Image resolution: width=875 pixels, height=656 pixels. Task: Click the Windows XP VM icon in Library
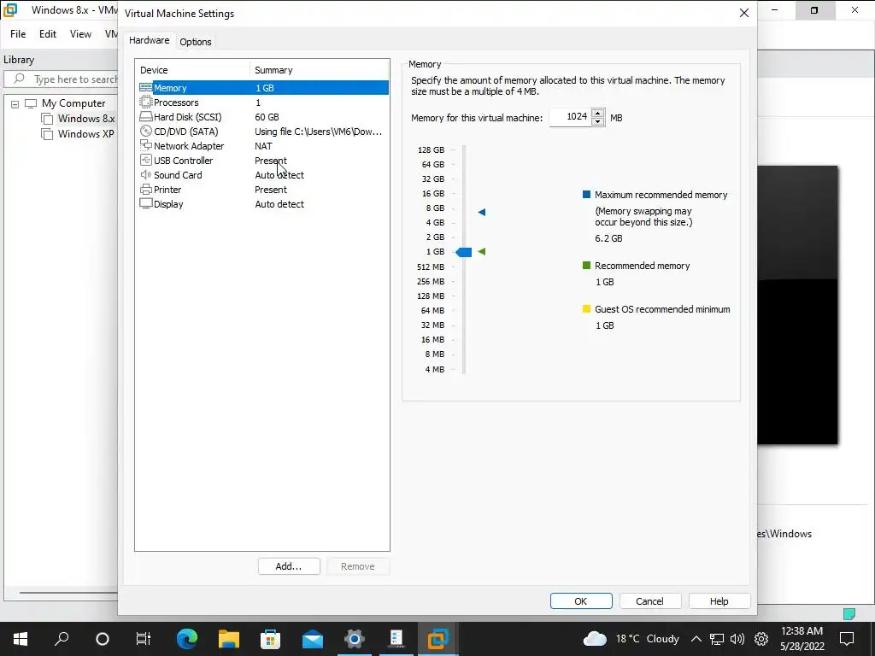[x=48, y=134]
